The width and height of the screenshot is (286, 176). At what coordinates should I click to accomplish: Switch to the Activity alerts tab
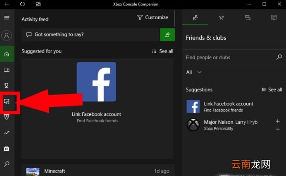tap(274, 17)
